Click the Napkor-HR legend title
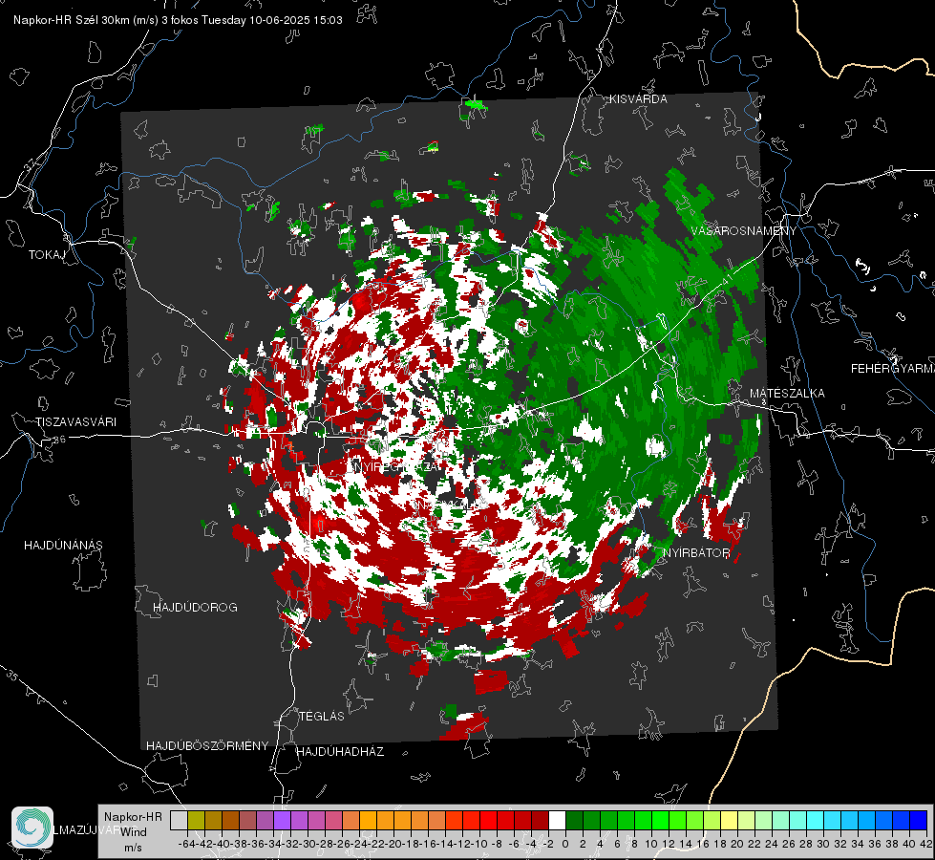This screenshot has height=860, width=935. (133, 816)
